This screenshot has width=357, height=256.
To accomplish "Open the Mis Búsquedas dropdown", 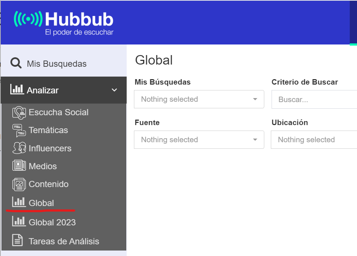I will coord(199,99).
